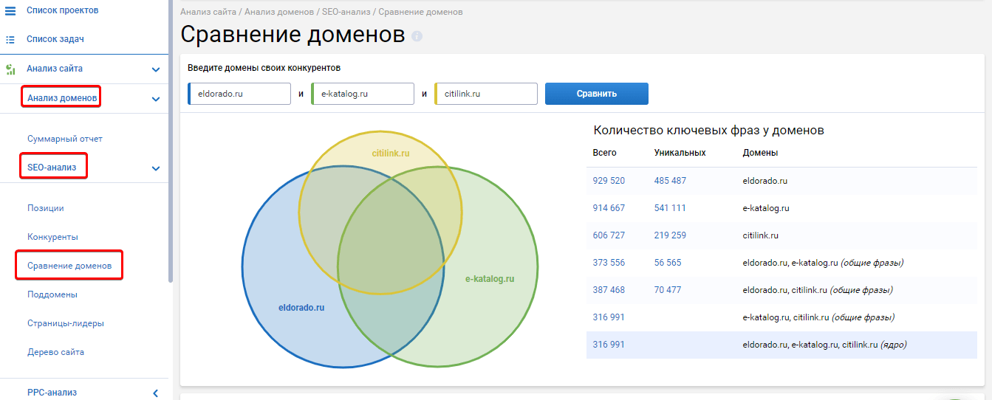Go to Позиции page
This screenshot has height=400, width=992.
(46, 208)
